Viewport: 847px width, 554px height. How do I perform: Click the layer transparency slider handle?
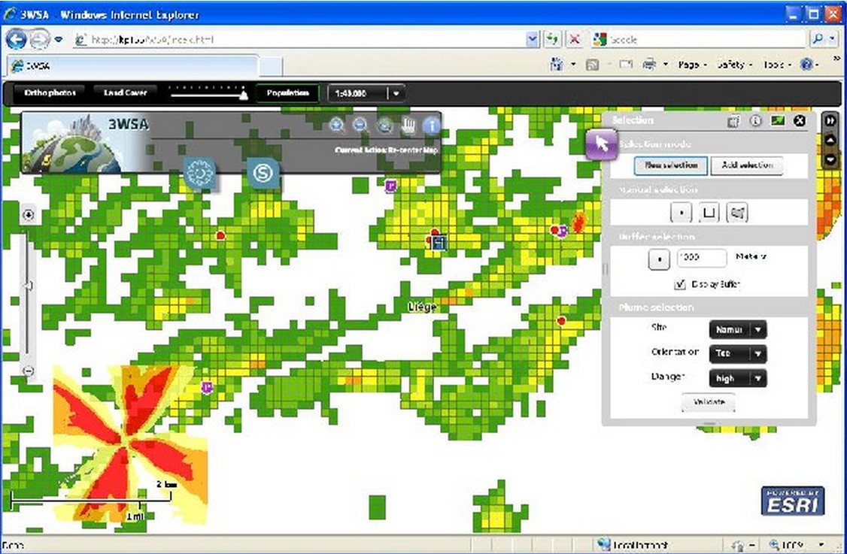243,94
